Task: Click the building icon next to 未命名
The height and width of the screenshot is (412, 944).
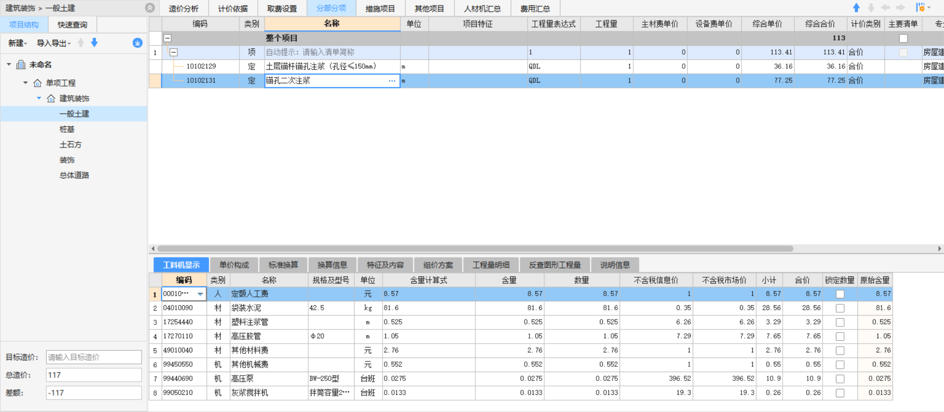Action: click(21, 64)
